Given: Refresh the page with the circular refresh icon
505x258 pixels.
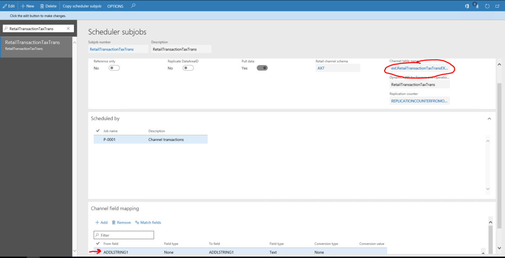Looking at the screenshot, I should (x=487, y=5).
